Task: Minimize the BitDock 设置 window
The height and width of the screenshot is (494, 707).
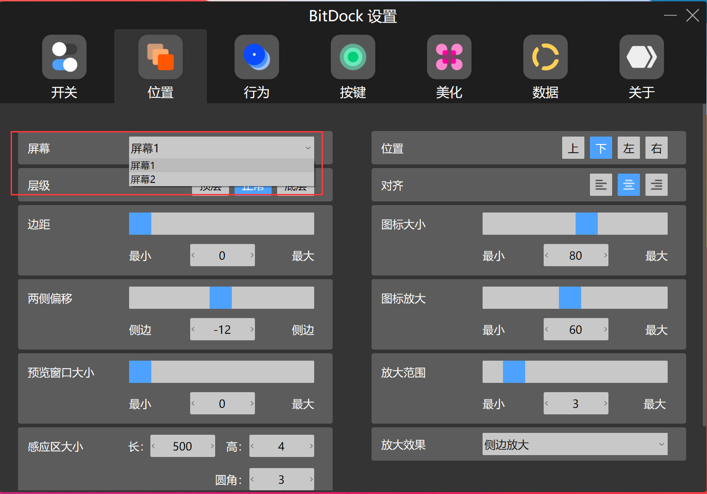Action: tap(670, 16)
